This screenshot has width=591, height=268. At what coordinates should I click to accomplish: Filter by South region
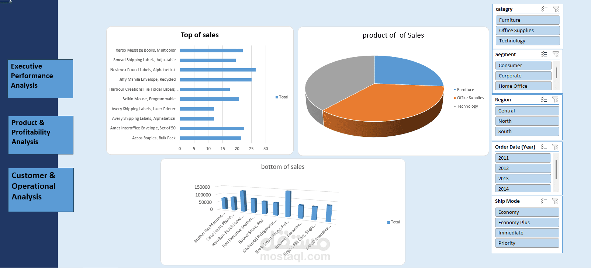(527, 131)
